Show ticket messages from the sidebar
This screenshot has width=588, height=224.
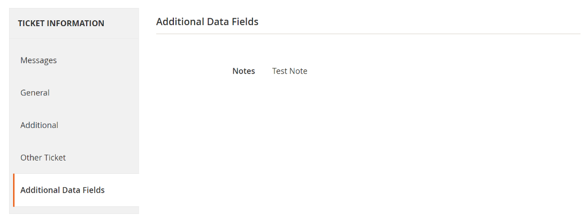pos(39,60)
